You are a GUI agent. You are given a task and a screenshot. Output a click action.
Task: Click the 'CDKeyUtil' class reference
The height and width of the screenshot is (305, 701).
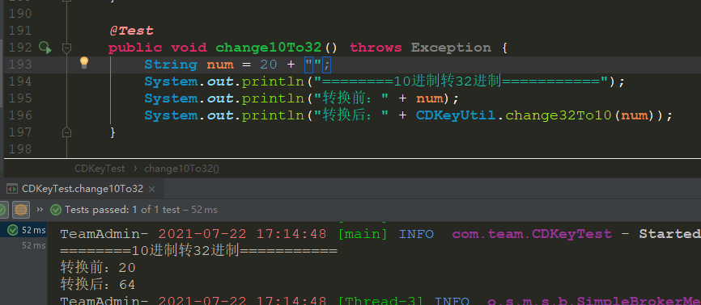[x=456, y=115]
